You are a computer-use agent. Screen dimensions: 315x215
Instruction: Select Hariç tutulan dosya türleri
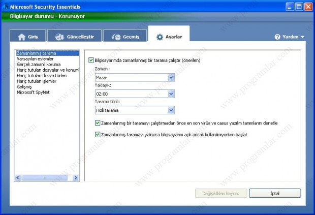tap(48, 76)
